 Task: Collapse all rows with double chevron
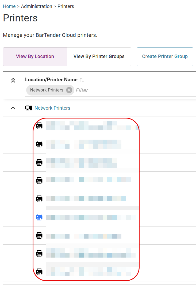(13, 80)
